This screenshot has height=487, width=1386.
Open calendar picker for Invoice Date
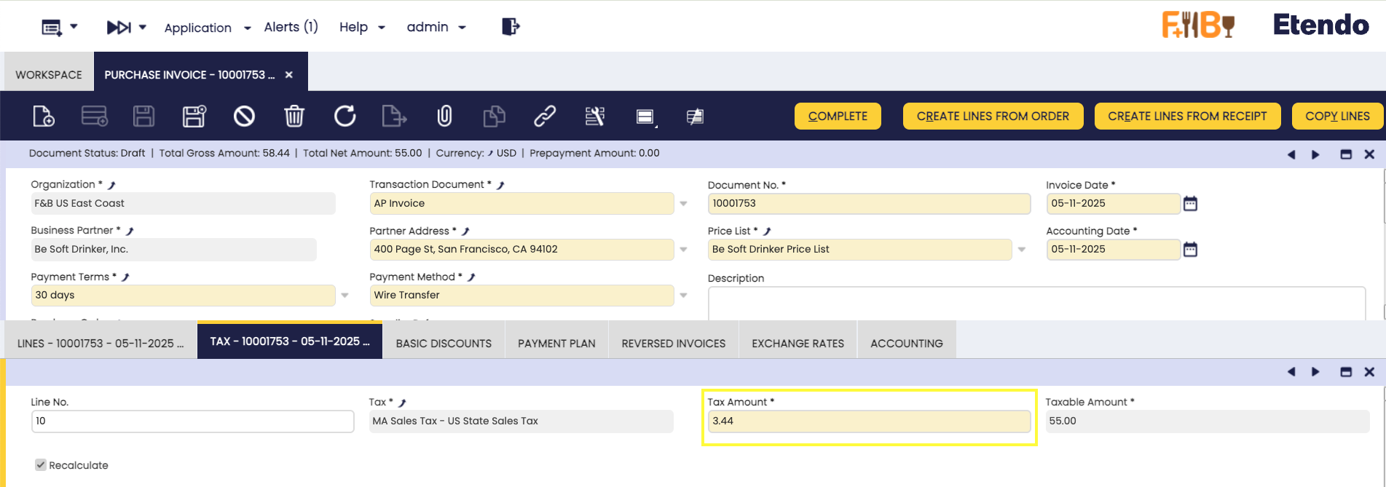1190,204
